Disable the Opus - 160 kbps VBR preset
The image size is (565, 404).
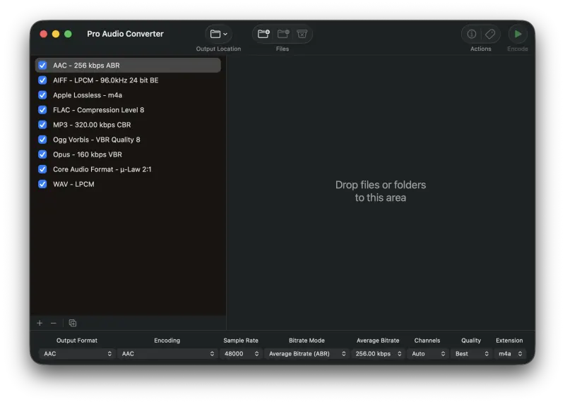[42, 154]
